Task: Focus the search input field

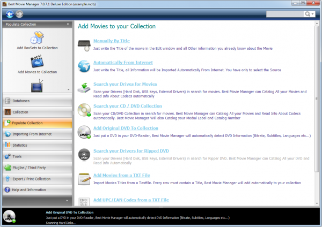Action: pos(285,14)
